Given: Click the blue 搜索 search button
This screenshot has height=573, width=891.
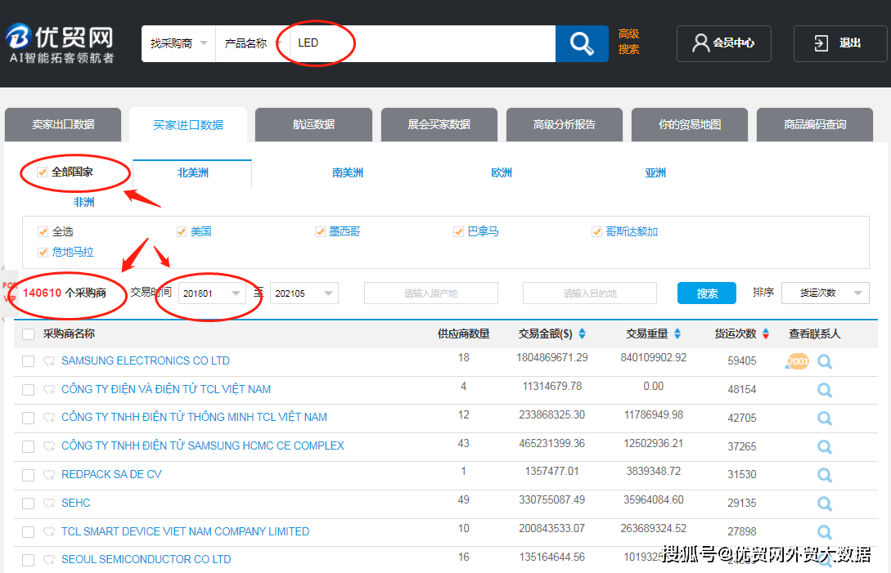Looking at the screenshot, I should [x=706, y=293].
